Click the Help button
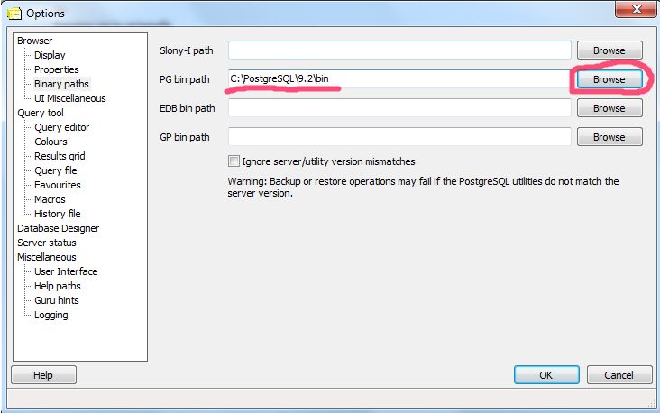This screenshot has height=413, width=660. [x=43, y=375]
